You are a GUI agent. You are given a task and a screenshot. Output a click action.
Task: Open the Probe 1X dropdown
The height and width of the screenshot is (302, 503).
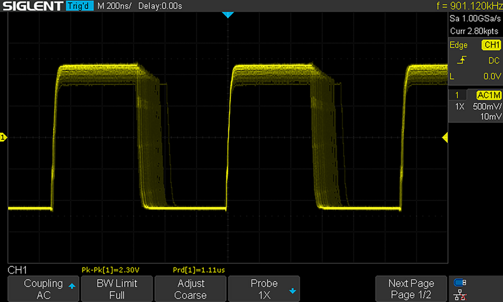(x=264, y=289)
